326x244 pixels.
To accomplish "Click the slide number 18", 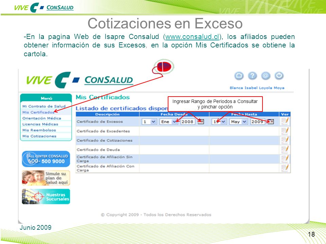I will point(311,234).
